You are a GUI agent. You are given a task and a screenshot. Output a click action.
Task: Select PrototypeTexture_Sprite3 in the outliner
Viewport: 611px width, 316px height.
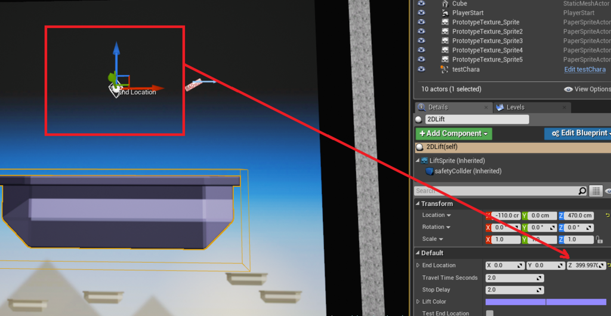[487, 41]
